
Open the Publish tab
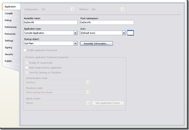[x=8, y=61]
